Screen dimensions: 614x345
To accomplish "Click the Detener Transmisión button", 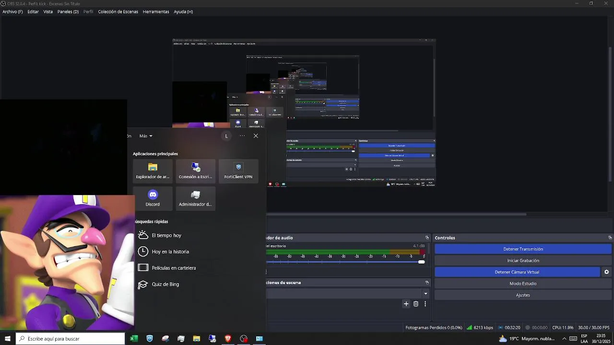I will [x=523, y=249].
